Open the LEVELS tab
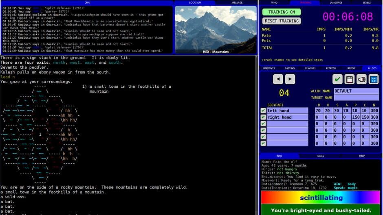 coord(367,3)
